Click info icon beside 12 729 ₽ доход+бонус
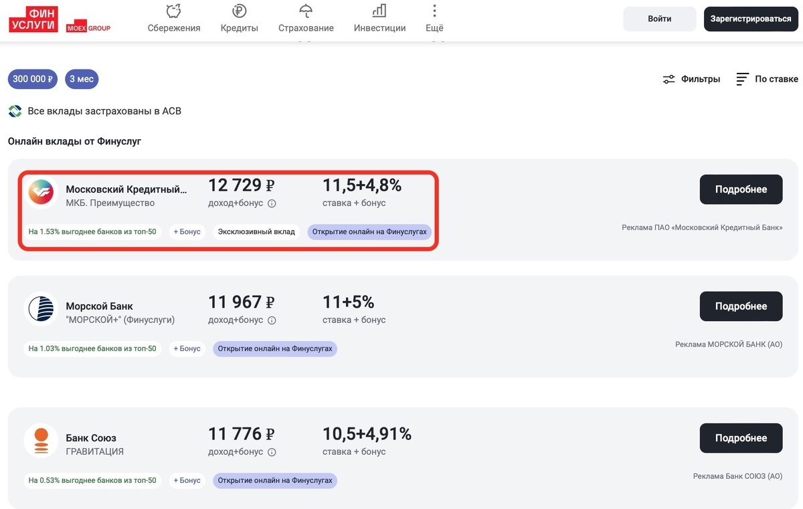 [x=272, y=203]
